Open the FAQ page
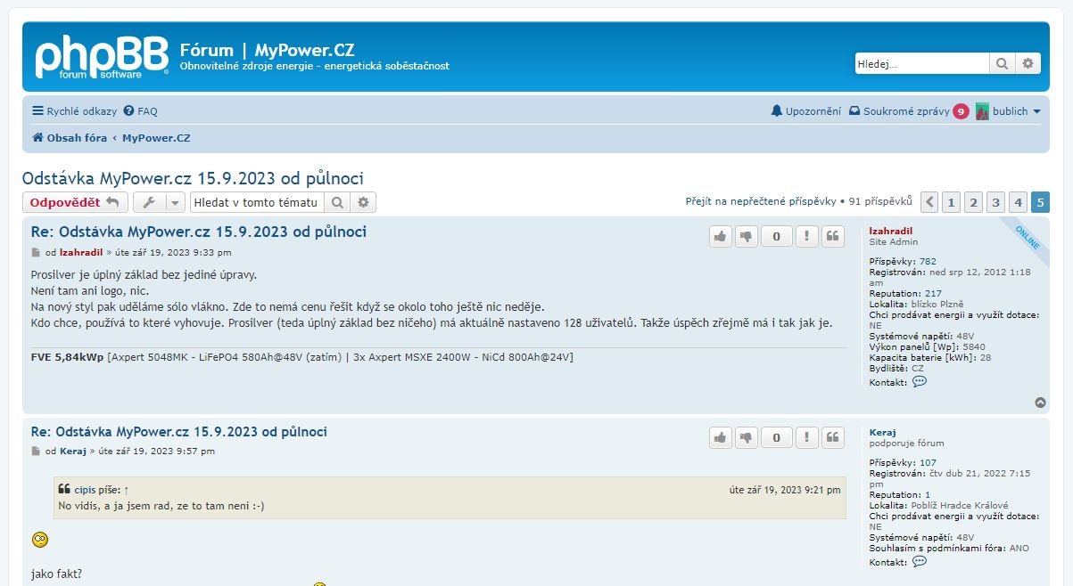This screenshot has height=586, width=1073. [141, 111]
